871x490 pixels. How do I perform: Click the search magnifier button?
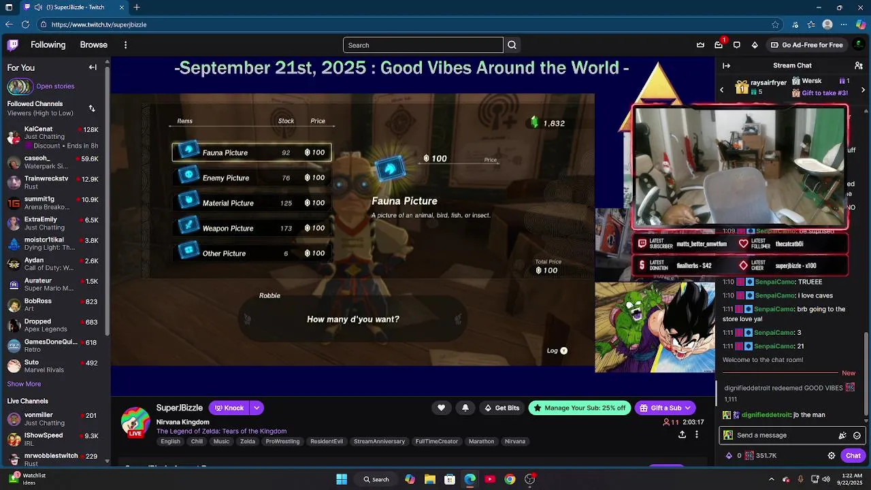pos(512,45)
